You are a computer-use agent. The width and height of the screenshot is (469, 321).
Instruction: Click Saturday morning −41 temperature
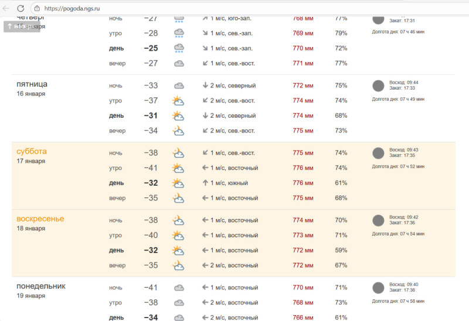pos(151,168)
